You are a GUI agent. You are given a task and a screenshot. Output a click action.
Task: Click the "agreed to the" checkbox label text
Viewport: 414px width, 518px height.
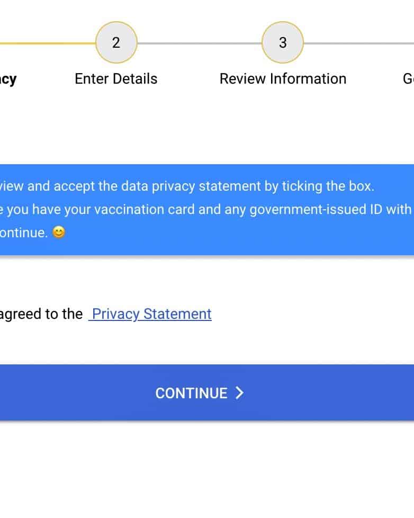[x=41, y=314]
